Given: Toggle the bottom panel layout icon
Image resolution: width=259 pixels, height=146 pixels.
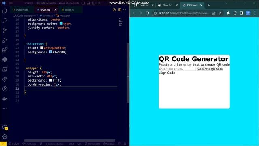Looking at the screenshot, I should 89,3.
